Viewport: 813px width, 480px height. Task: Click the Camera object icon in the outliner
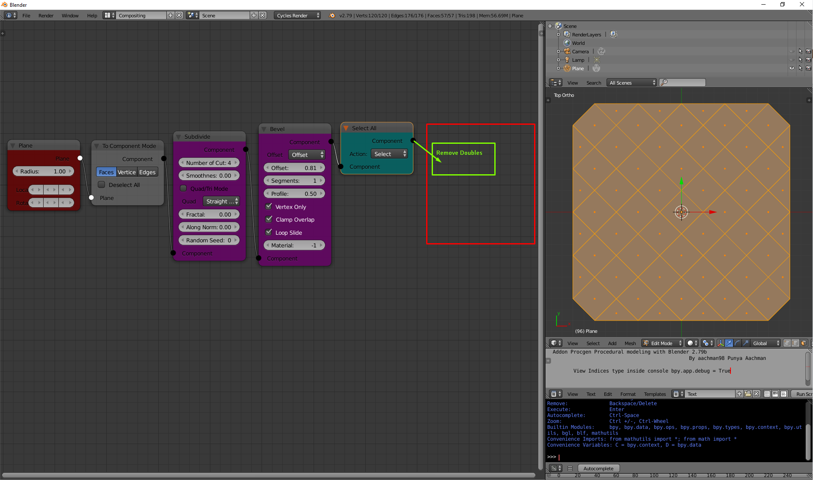point(567,51)
